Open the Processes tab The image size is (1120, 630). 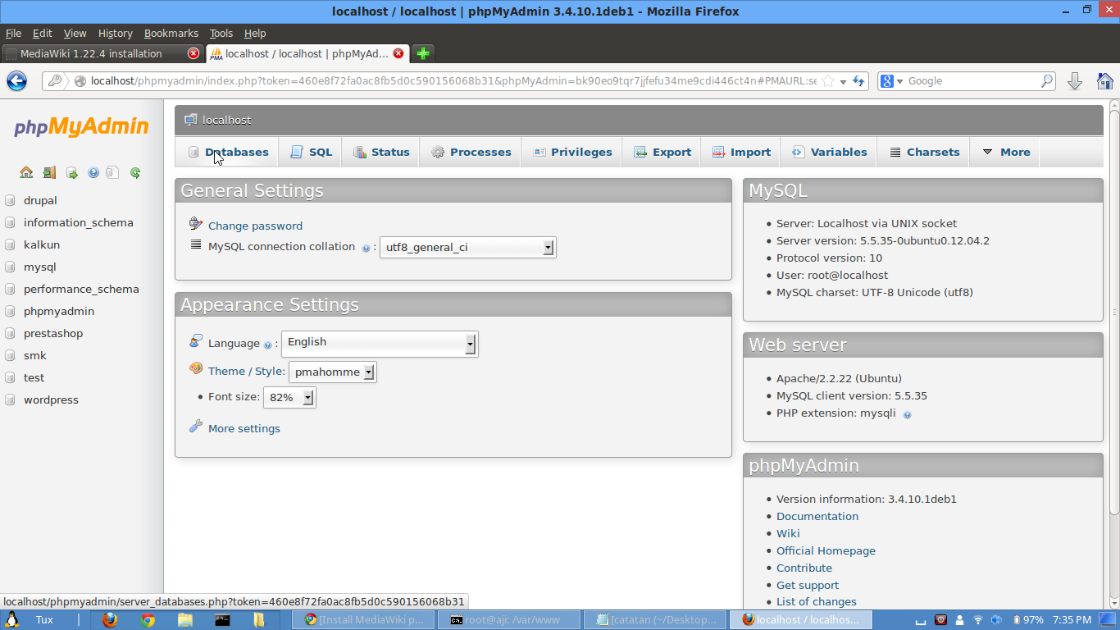point(471,152)
